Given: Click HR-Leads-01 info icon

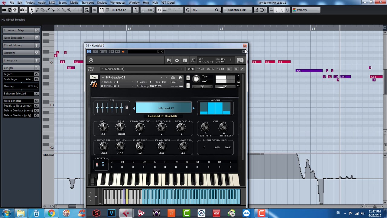Looking at the screenshot, I should (x=180, y=78).
